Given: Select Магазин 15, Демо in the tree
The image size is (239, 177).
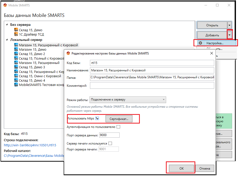Looking at the screenshot, I should [32, 50].
